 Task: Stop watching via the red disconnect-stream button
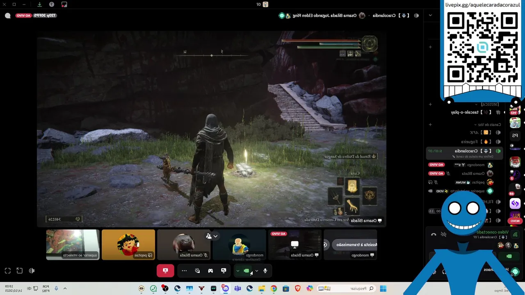pos(165,270)
